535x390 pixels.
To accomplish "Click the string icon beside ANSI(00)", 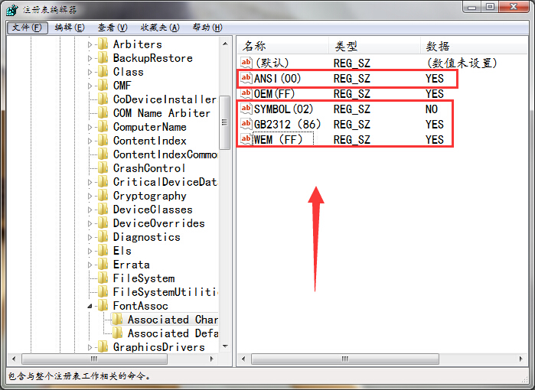I will [246, 78].
